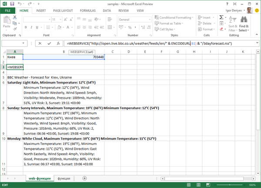Click the Decrease Indent icon
The height and width of the screenshot is (188, 261).
(x=96, y=27)
